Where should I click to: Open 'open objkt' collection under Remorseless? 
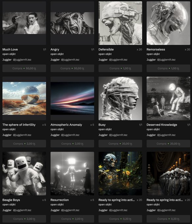pyautogui.click(x=153, y=54)
